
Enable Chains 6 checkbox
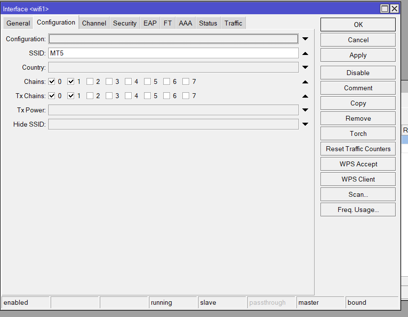tap(167, 81)
